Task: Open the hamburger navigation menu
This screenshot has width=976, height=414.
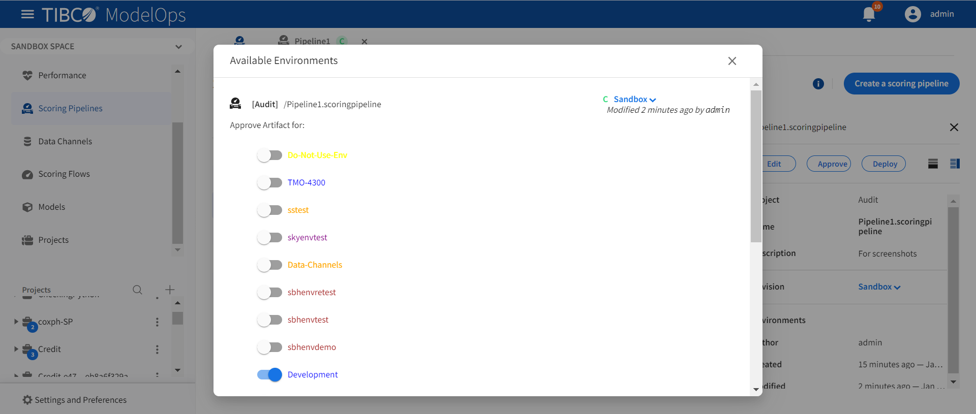Action: coord(27,14)
